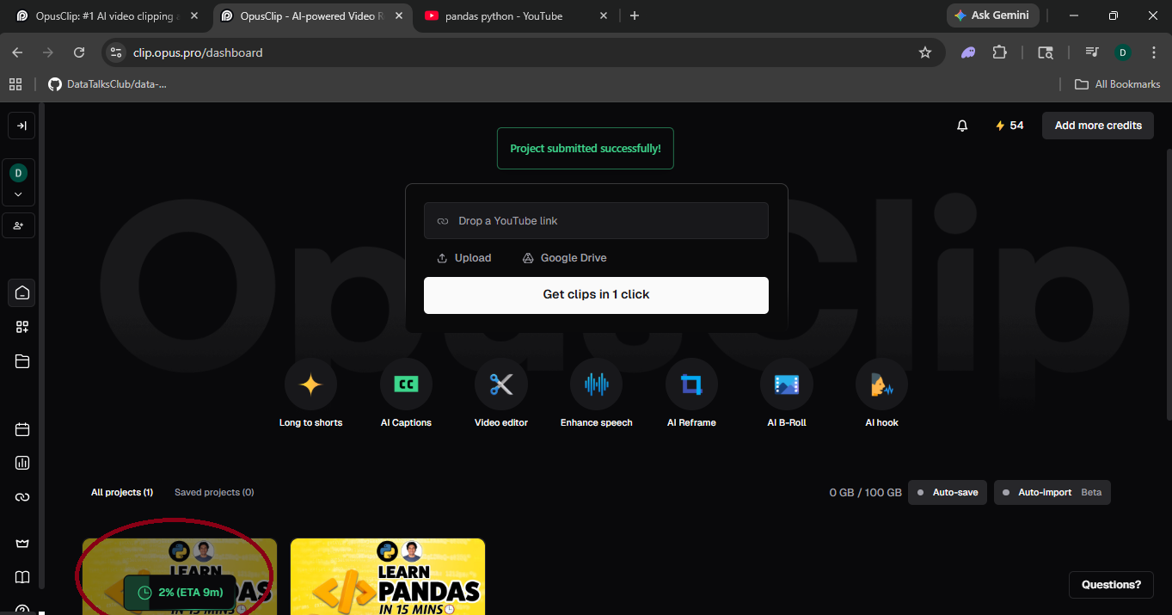Image resolution: width=1172 pixels, height=615 pixels.
Task: Open the Questions? help button
Action: click(x=1111, y=585)
